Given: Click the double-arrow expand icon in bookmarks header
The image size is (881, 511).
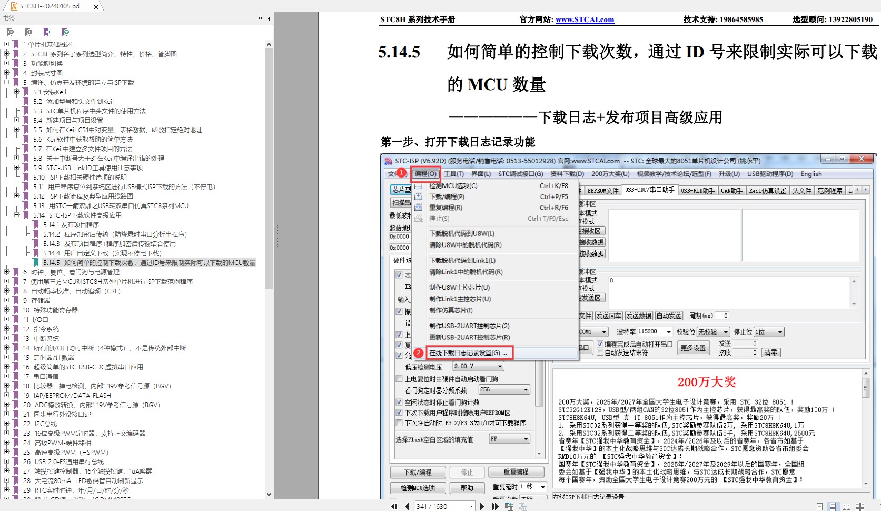Looking at the screenshot, I should pyautogui.click(x=260, y=18).
